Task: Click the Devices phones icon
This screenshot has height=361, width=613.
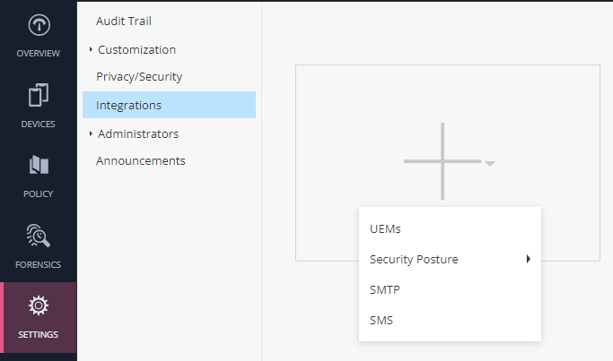Action: 39,95
